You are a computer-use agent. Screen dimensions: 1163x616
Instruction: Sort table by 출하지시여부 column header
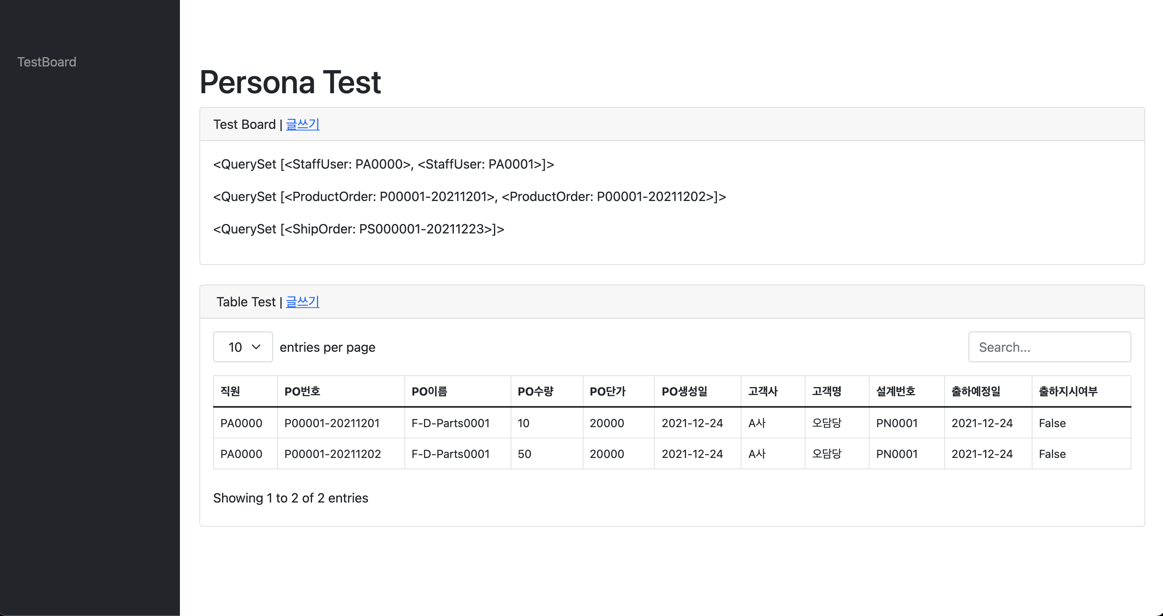(1068, 391)
